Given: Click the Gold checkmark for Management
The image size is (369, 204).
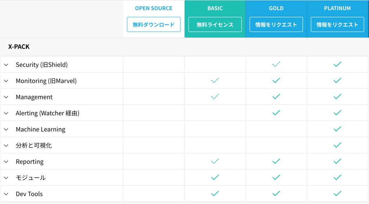Looking at the screenshot, I should point(276,97).
